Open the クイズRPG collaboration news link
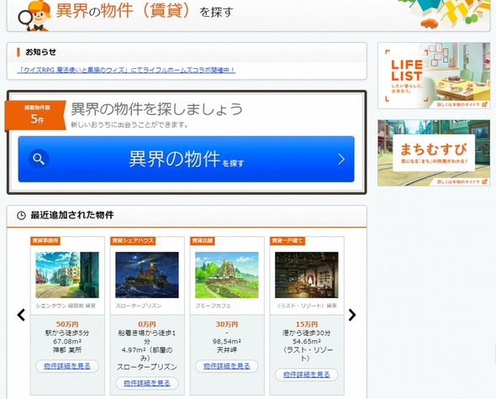 [126, 70]
